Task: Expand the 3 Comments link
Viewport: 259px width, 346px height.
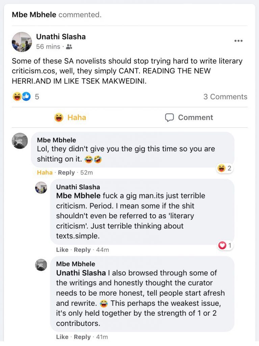Action: pos(225,97)
